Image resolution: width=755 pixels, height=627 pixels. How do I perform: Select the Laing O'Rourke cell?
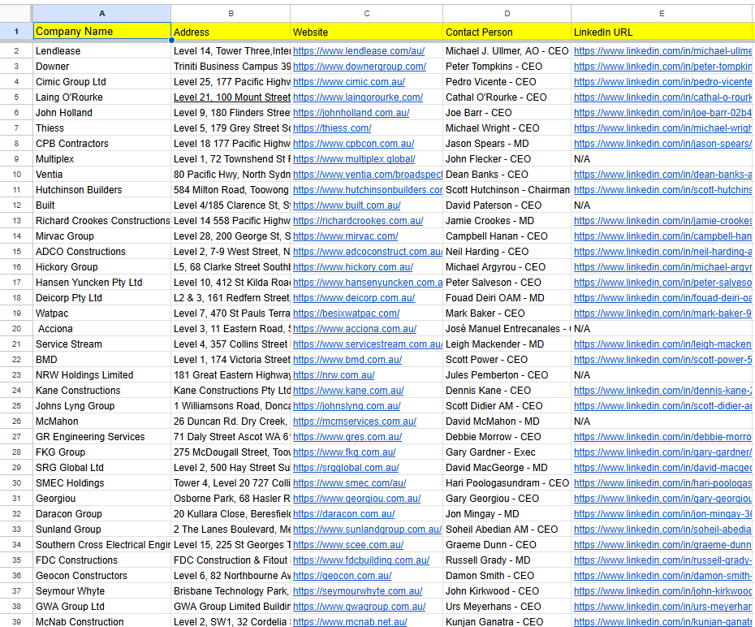(101, 97)
